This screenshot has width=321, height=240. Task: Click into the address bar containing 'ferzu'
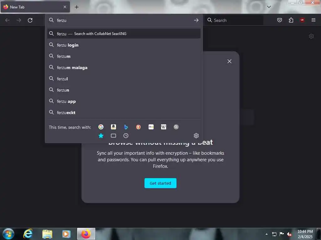coord(124,20)
